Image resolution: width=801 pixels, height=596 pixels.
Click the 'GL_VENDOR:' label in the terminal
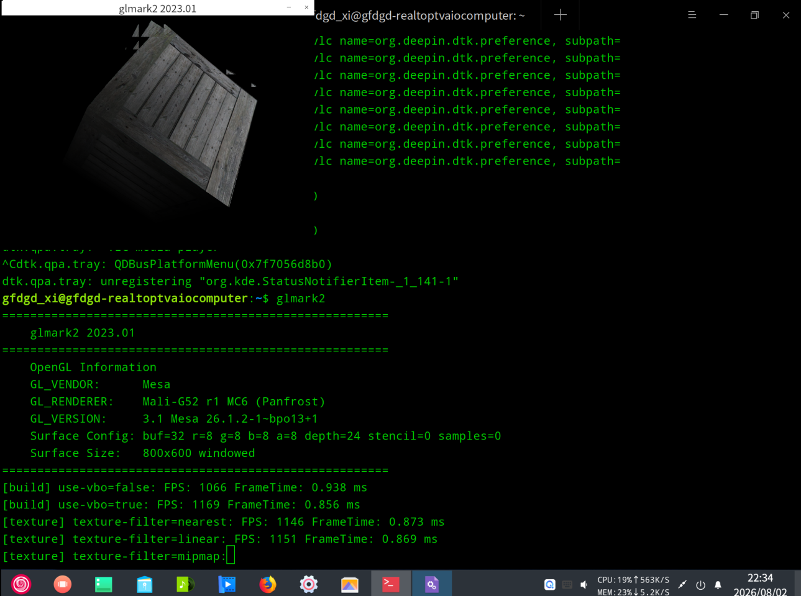pos(65,384)
